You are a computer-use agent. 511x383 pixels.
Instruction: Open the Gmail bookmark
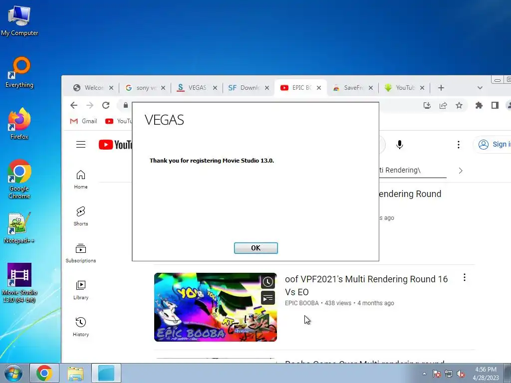(84, 121)
